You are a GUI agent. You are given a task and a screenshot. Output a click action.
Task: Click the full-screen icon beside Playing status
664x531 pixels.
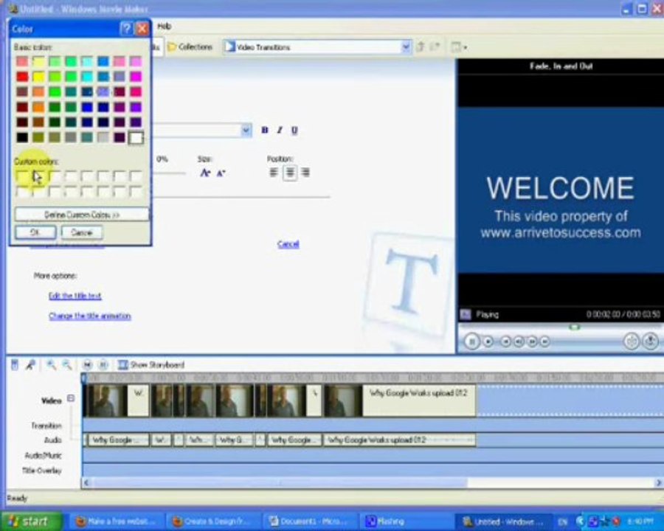pos(465,314)
